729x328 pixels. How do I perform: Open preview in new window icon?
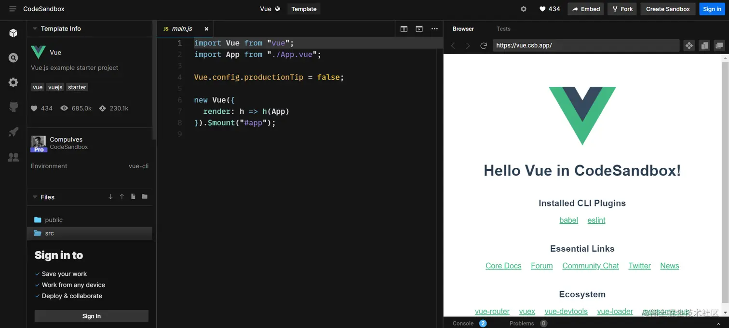(719, 45)
